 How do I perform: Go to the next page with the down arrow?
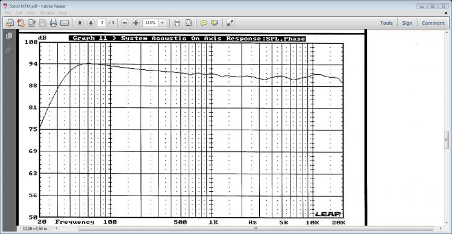[91, 22]
